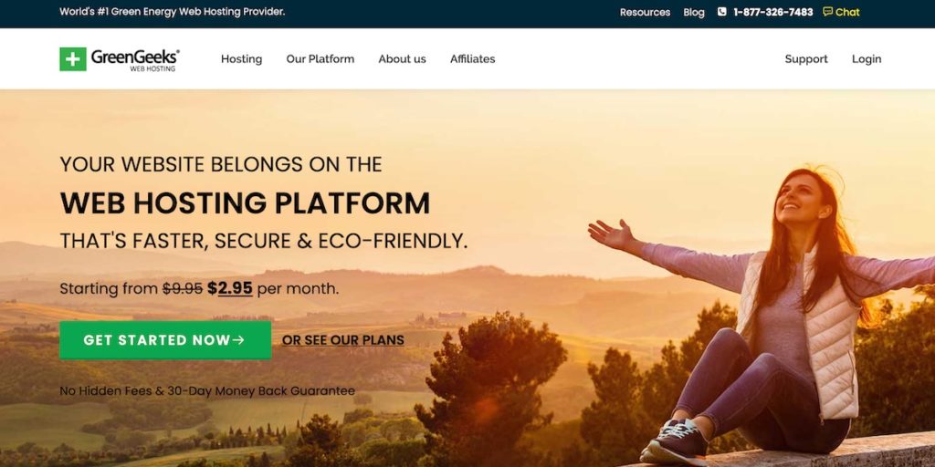Click the green plus GreenGeeks logo icon
Image resolution: width=935 pixels, height=467 pixels.
pyautogui.click(x=73, y=59)
